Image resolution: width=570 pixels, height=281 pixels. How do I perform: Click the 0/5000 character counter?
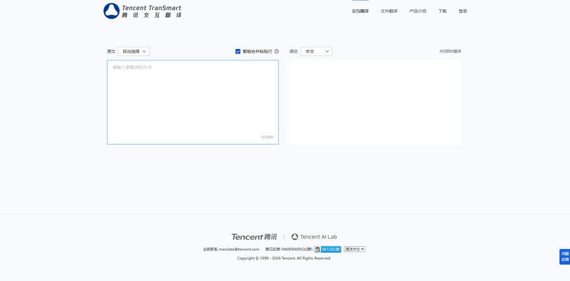(267, 137)
